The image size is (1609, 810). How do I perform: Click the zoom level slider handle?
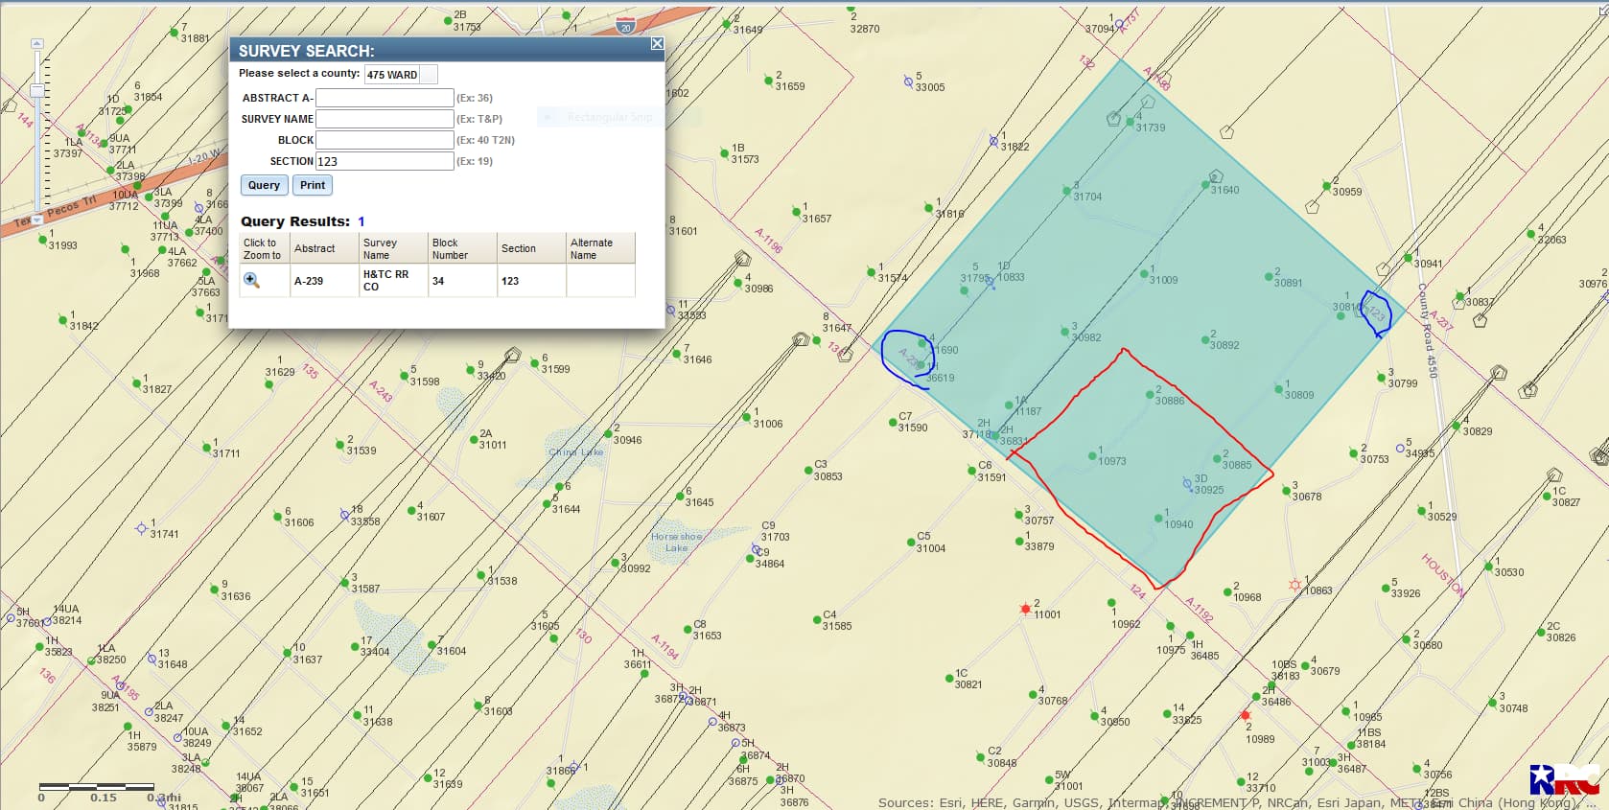point(36,91)
